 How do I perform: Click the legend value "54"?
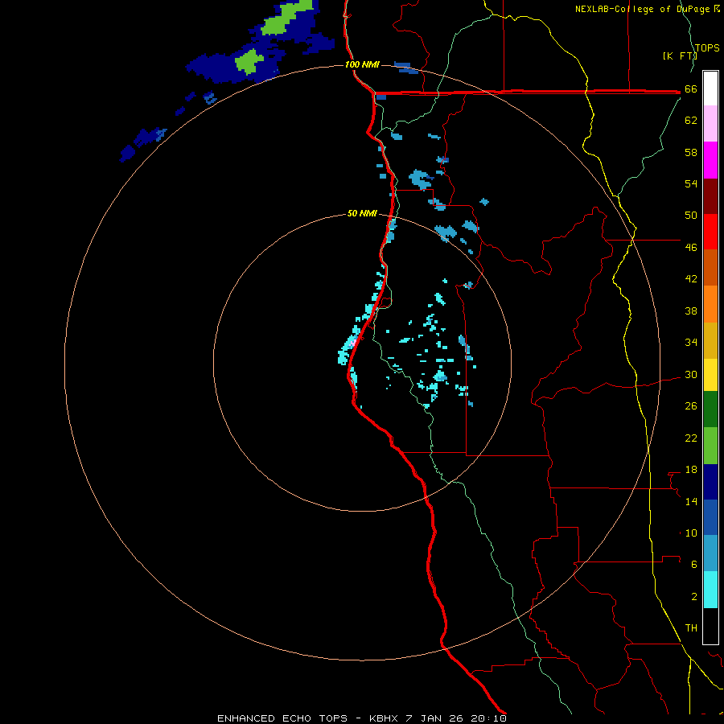[691, 183]
